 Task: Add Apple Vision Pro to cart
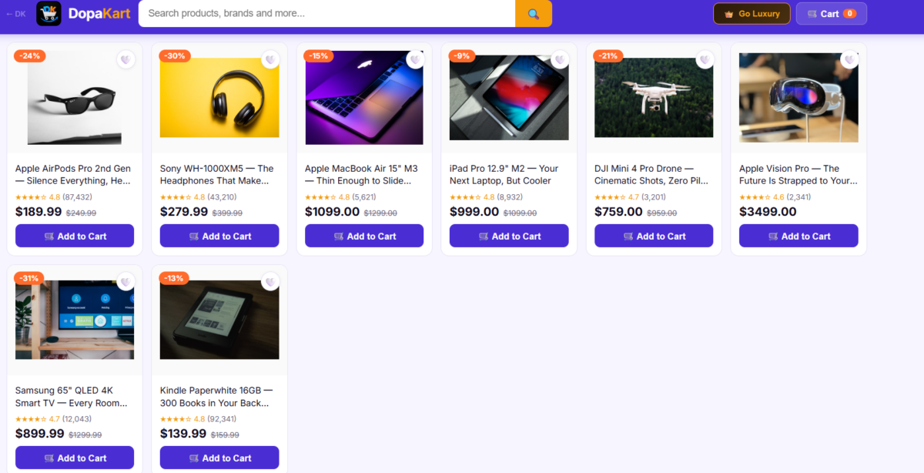[x=798, y=236]
